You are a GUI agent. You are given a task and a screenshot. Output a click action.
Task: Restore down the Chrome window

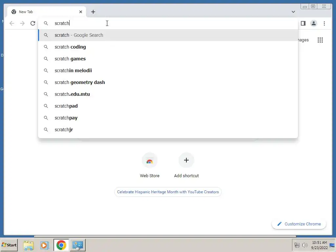pyautogui.click(x=313, y=7)
